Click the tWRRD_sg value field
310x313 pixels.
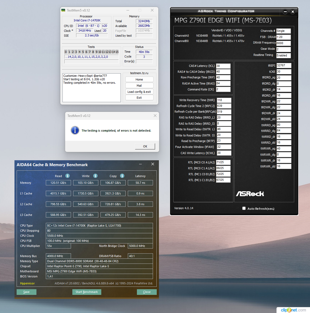(284, 125)
